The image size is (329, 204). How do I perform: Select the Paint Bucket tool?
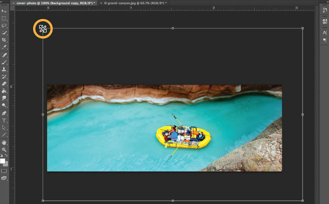point(4,91)
